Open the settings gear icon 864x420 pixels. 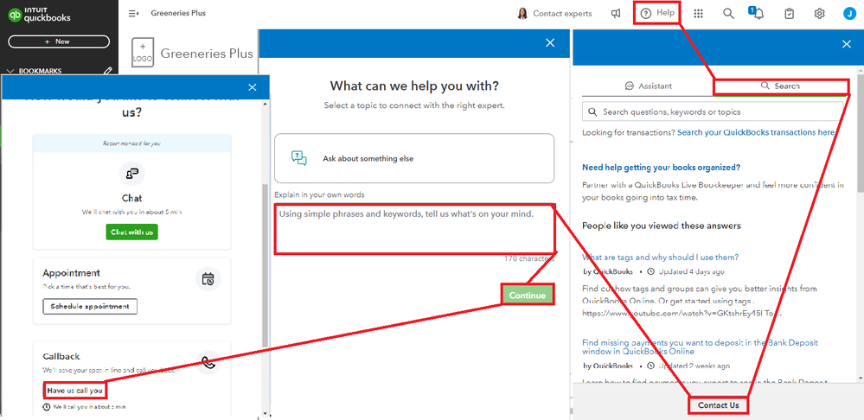point(819,14)
